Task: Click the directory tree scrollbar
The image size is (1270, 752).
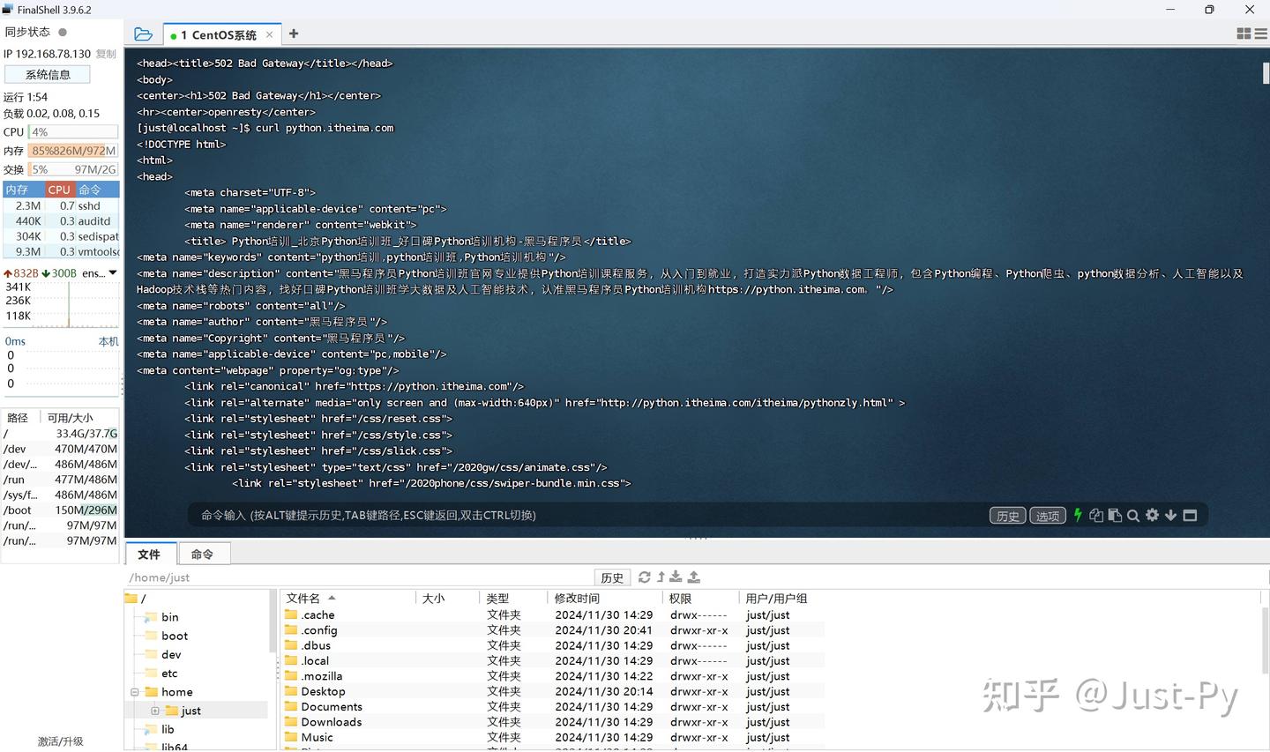Action: 273,622
